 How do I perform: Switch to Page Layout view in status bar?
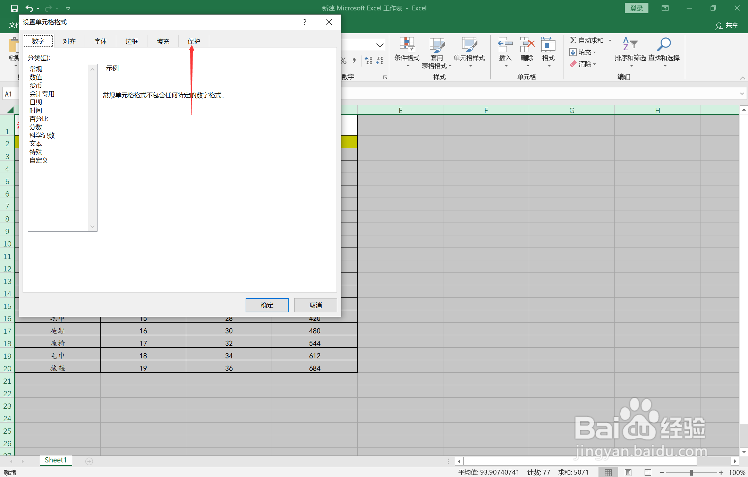[628, 472]
